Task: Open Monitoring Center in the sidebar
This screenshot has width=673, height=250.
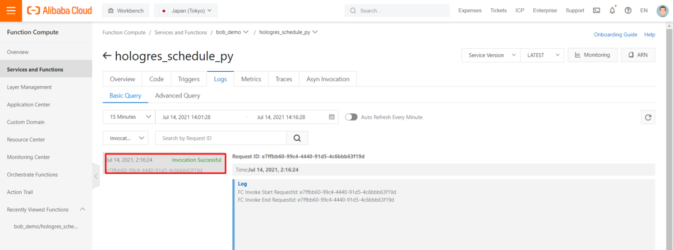Action: [x=46, y=157]
